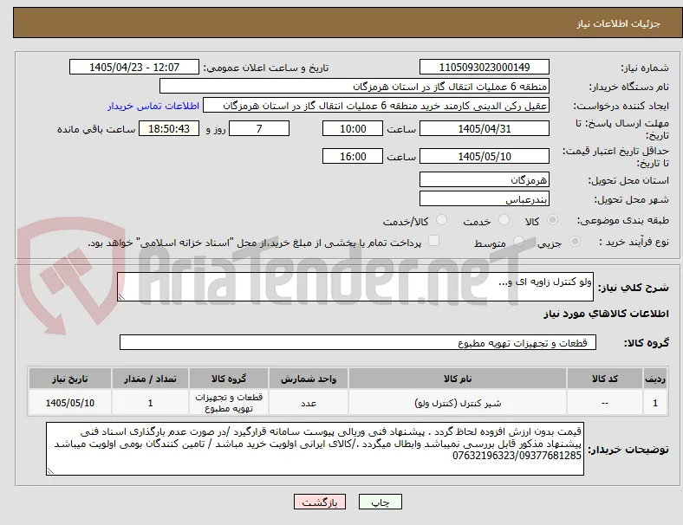This screenshot has width=683, height=525.
Task: Click the page header جزئیات اطلاعات نیاز
Action: [x=619, y=23]
